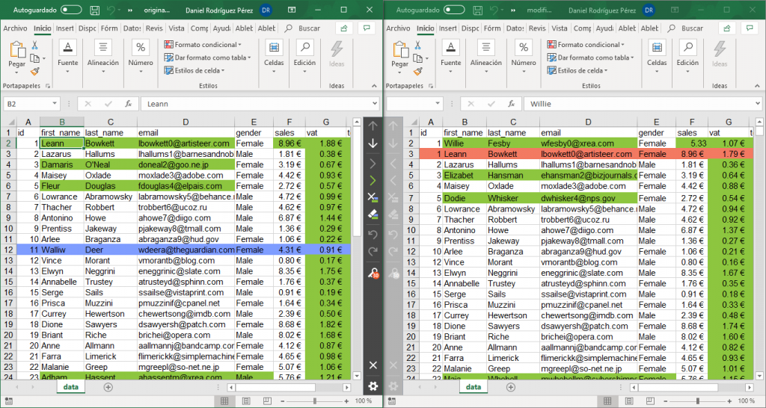Open Archivo menu in original window

point(15,28)
